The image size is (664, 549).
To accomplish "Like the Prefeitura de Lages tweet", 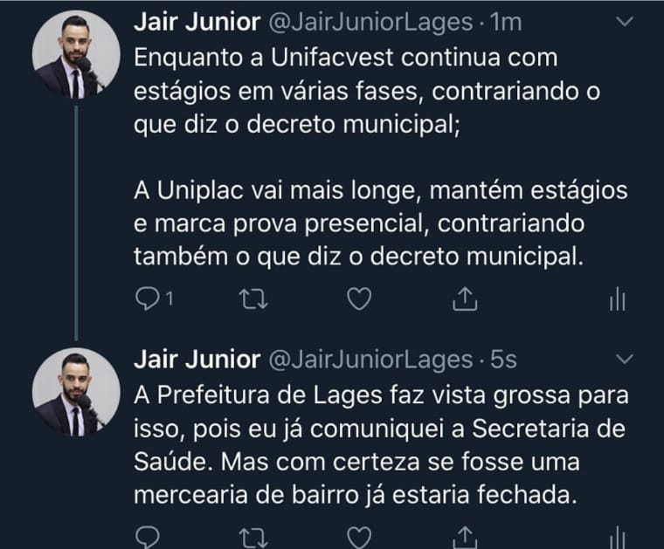I will coord(358,534).
